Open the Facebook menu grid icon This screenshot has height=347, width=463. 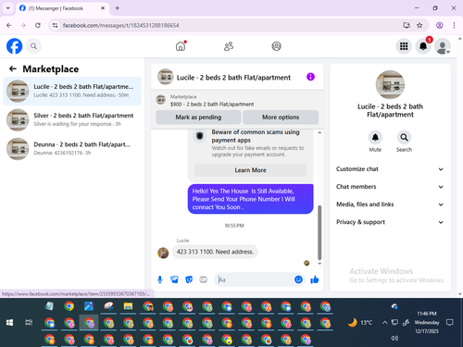coord(404,46)
